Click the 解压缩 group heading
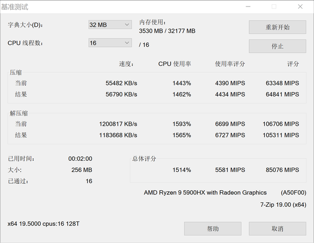The image size is (314, 243). pos(19,114)
